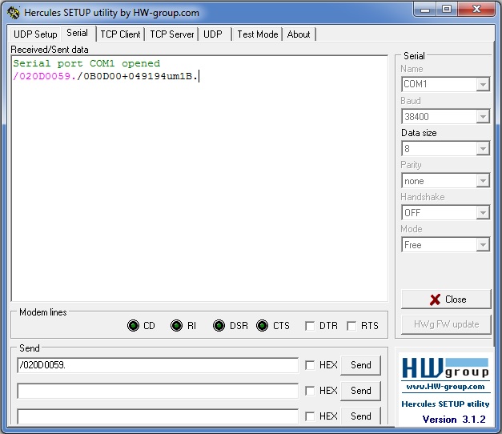The width and height of the screenshot is (502, 434).
Task: Tick HEX for the /020D0059. send line
Action: [x=310, y=365]
